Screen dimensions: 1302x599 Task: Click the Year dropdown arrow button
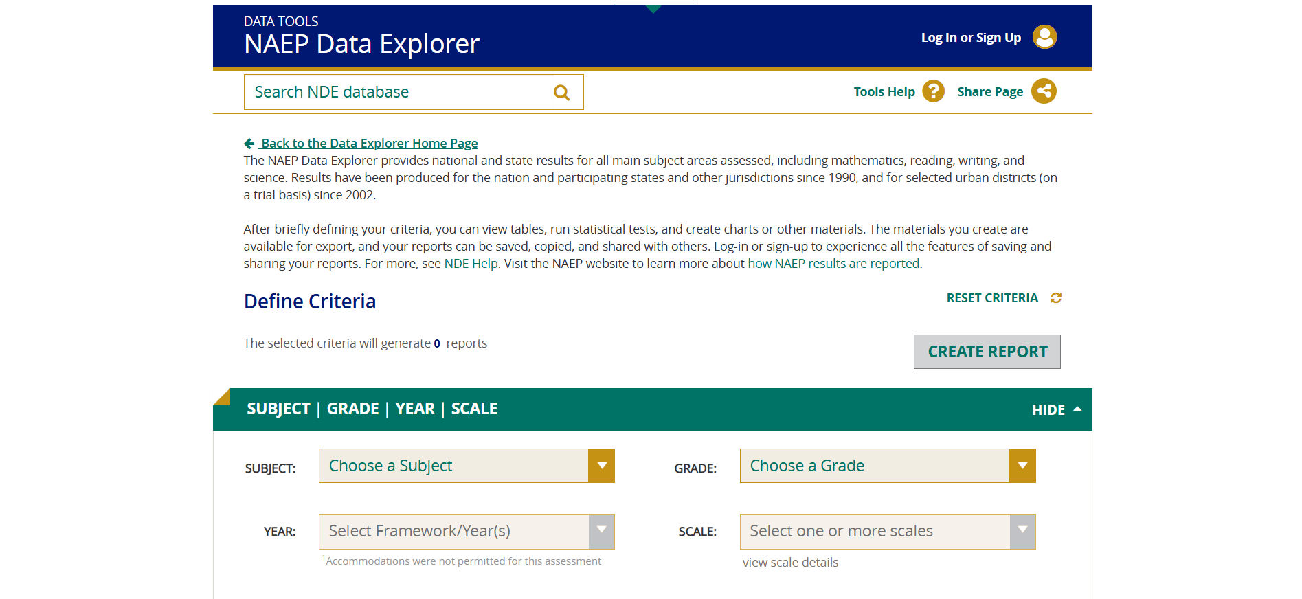(x=602, y=532)
